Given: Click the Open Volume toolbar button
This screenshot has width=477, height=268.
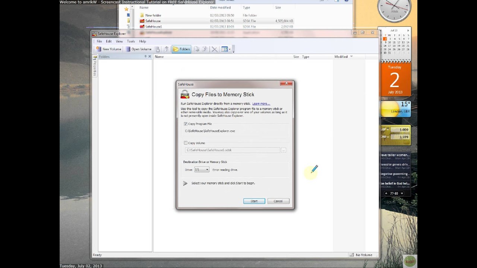Looking at the screenshot, I should [x=139, y=49].
